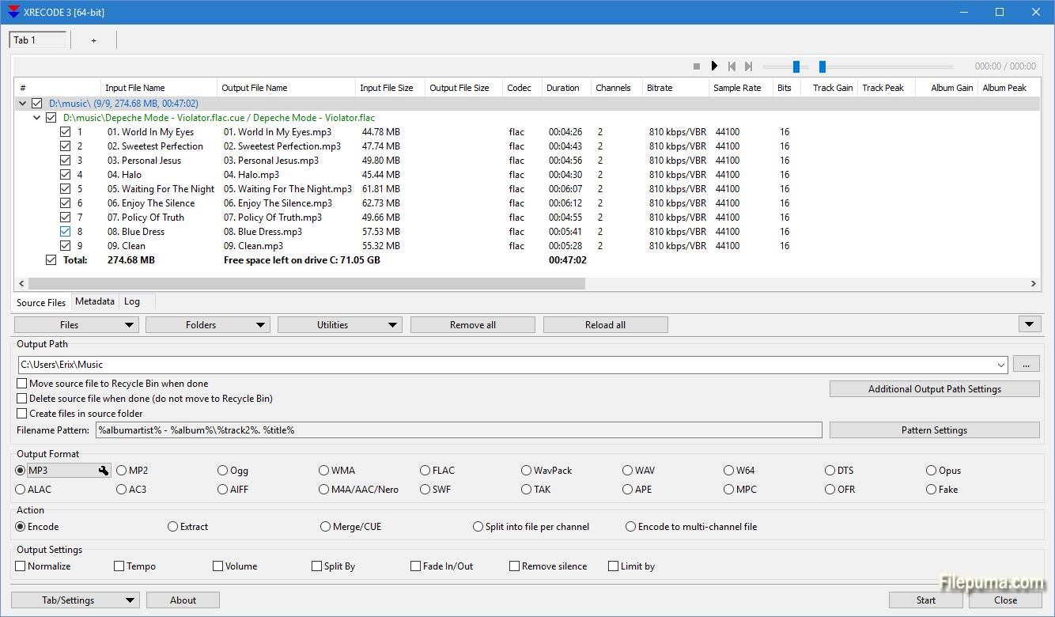Switch to the Metadata tab
The width and height of the screenshot is (1055, 617).
click(95, 301)
